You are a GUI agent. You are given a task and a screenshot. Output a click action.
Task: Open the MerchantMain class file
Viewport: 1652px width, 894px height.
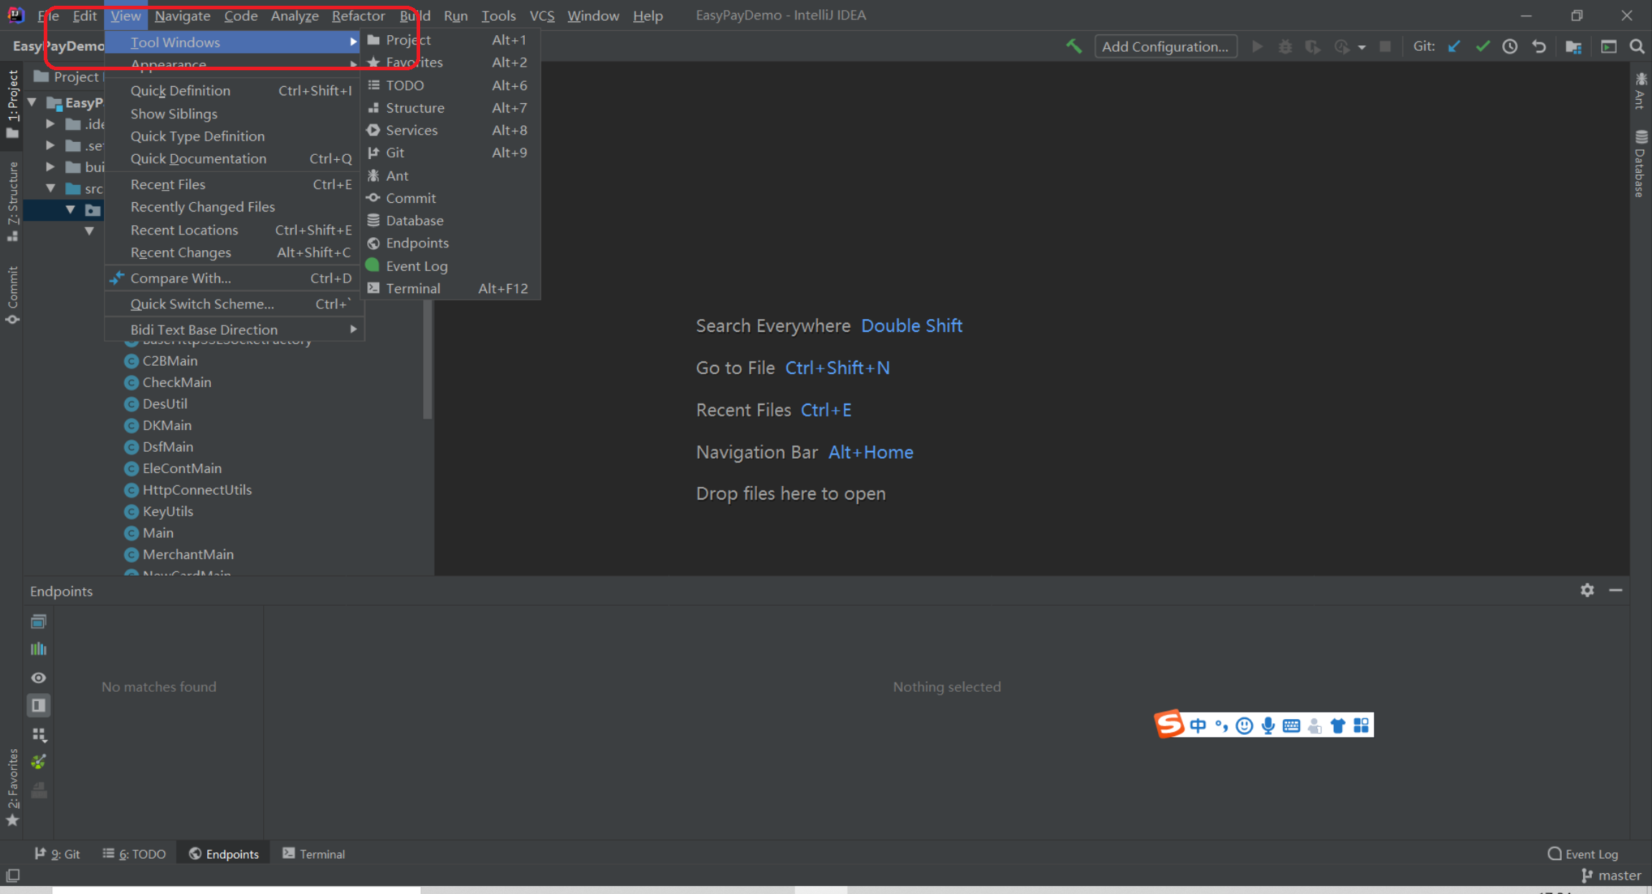[x=188, y=554]
